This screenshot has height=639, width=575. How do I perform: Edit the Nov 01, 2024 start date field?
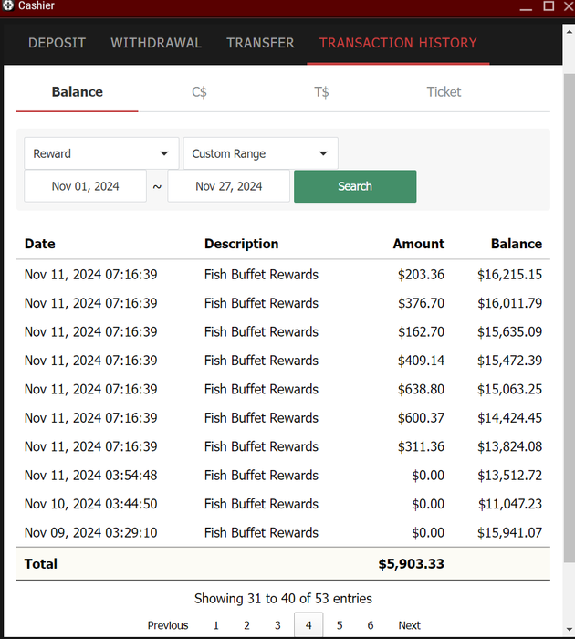85,186
